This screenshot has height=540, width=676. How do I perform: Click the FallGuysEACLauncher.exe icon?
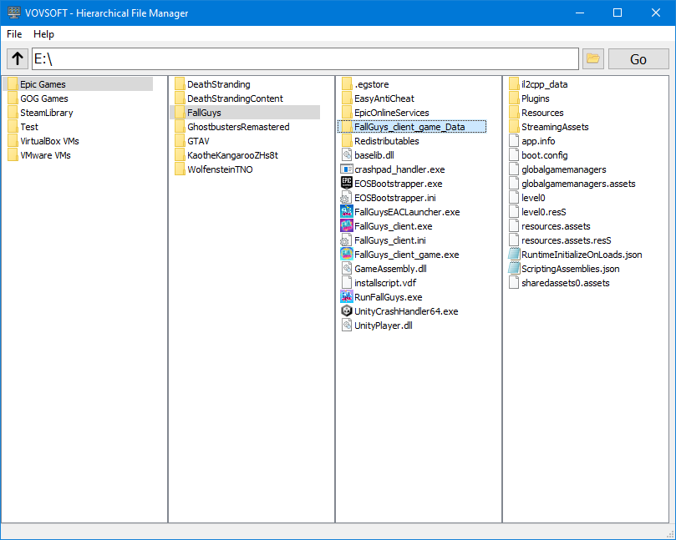pyautogui.click(x=347, y=212)
